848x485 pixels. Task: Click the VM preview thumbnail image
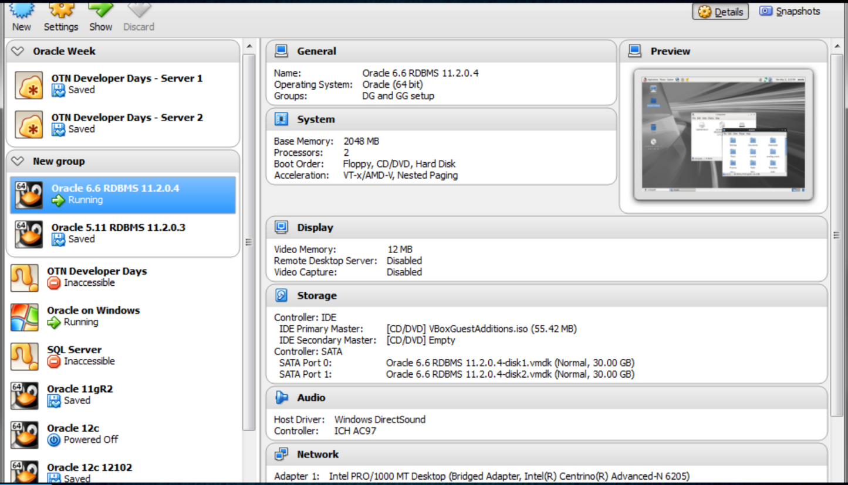tap(722, 134)
